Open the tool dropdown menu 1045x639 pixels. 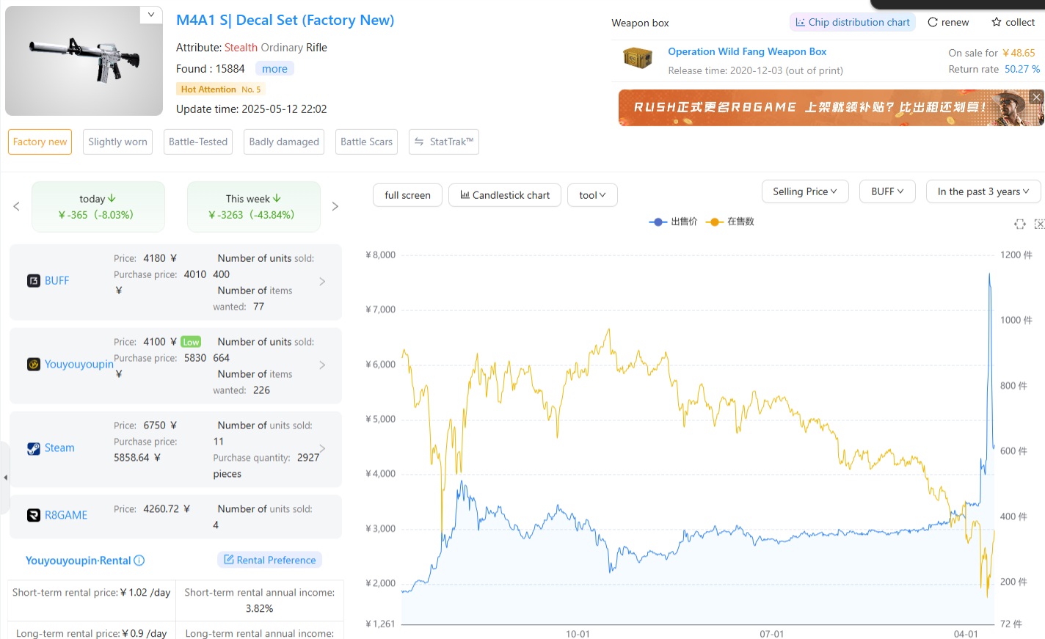point(592,195)
